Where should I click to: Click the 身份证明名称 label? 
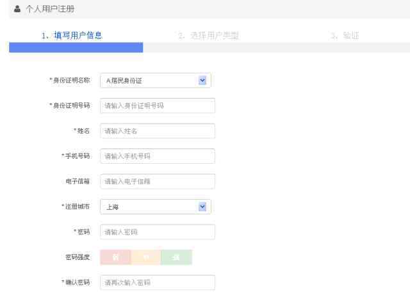pos(70,80)
